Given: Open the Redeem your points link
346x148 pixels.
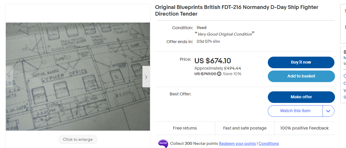Looking at the screenshot, I should pos(237,144).
